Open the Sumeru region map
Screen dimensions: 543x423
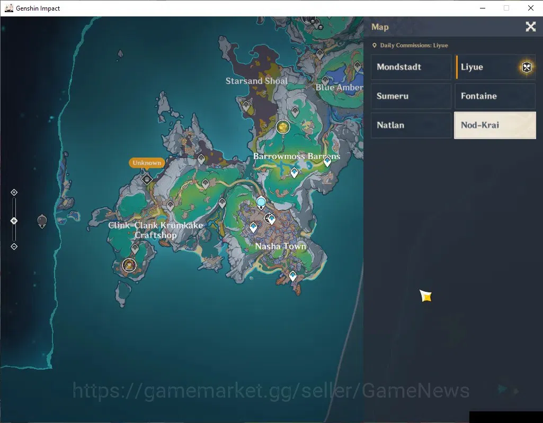click(411, 96)
